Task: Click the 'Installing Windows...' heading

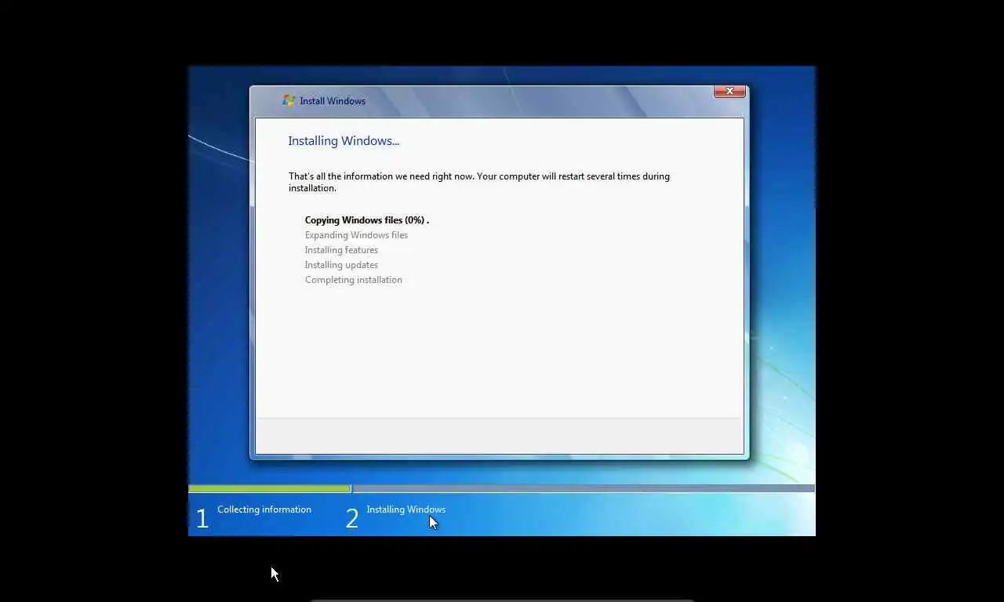Action: click(344, 141)
